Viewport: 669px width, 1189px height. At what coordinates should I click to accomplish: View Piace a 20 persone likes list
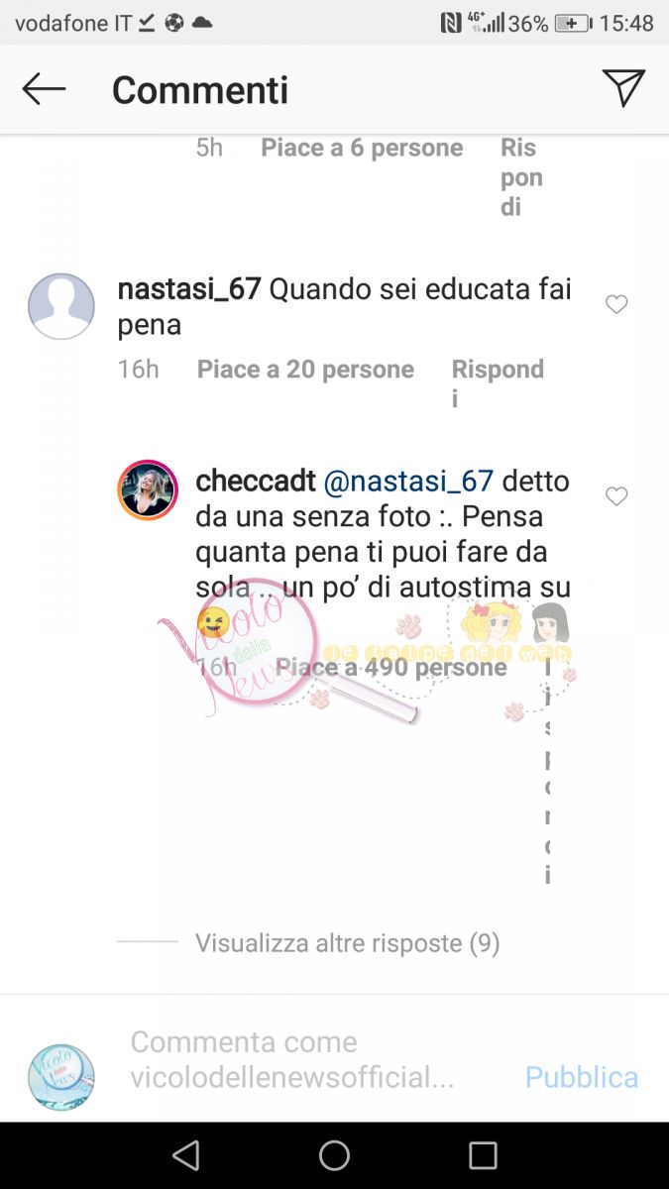(305, 370)
